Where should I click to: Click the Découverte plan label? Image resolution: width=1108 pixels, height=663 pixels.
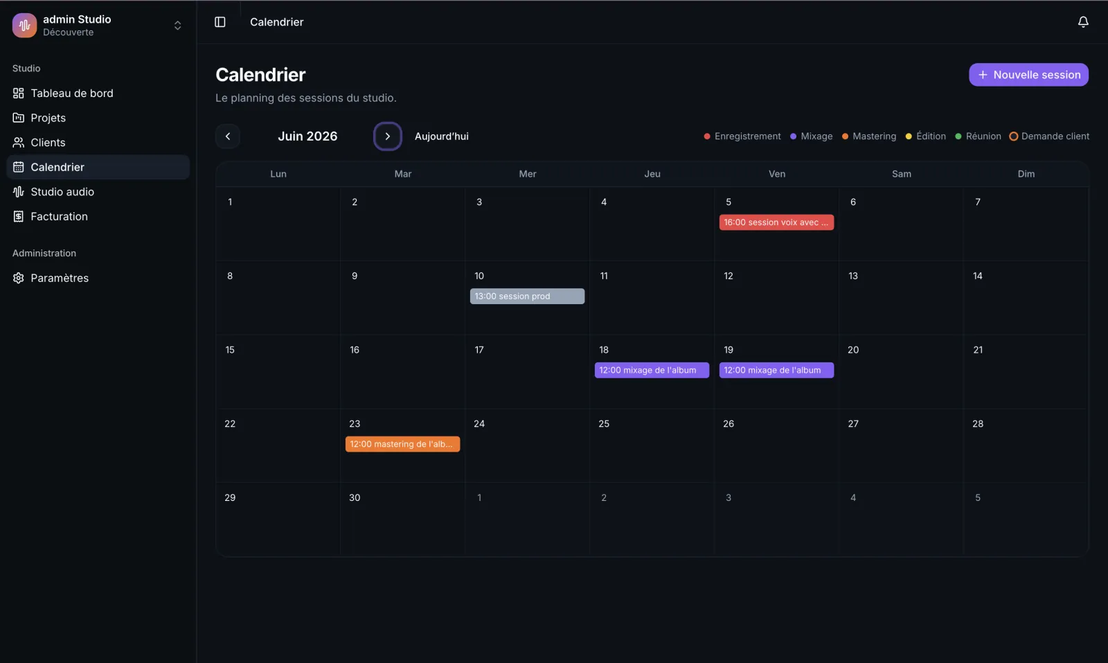tap(68, 33)
